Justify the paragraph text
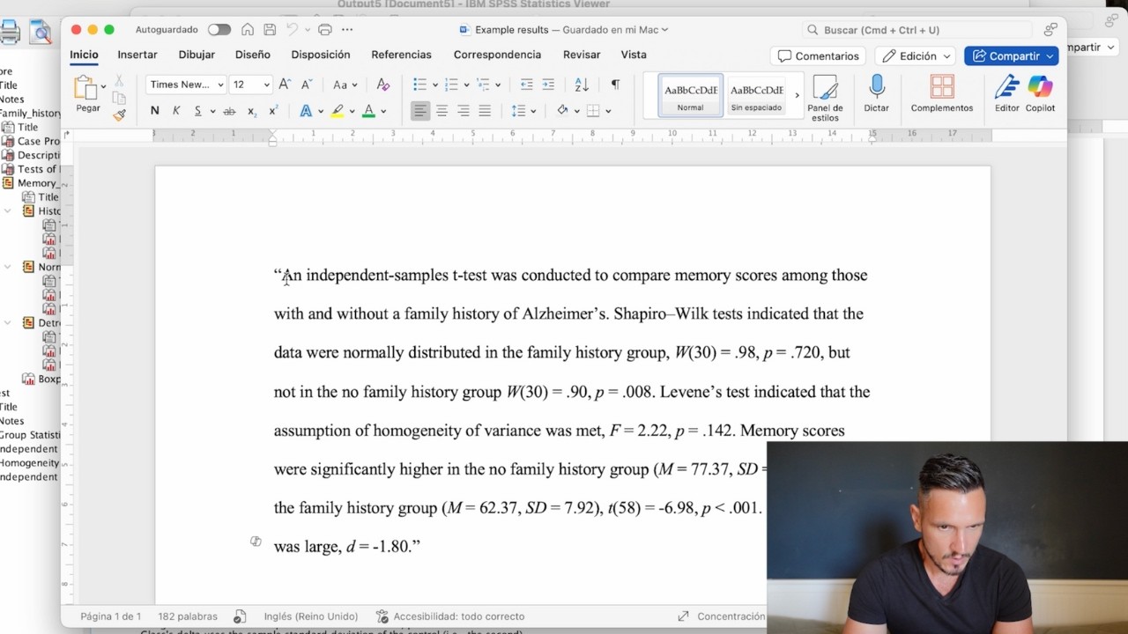Screen dimensions: 1128x634 485,111
